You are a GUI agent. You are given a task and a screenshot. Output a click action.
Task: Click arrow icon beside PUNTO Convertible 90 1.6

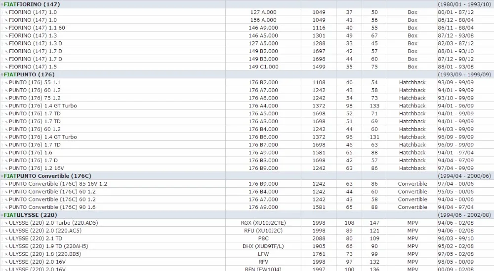pos(6,207)
